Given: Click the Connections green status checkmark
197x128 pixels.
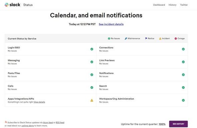Looking at the screenshot, I should pyautogui.click(x=183, y=49).
